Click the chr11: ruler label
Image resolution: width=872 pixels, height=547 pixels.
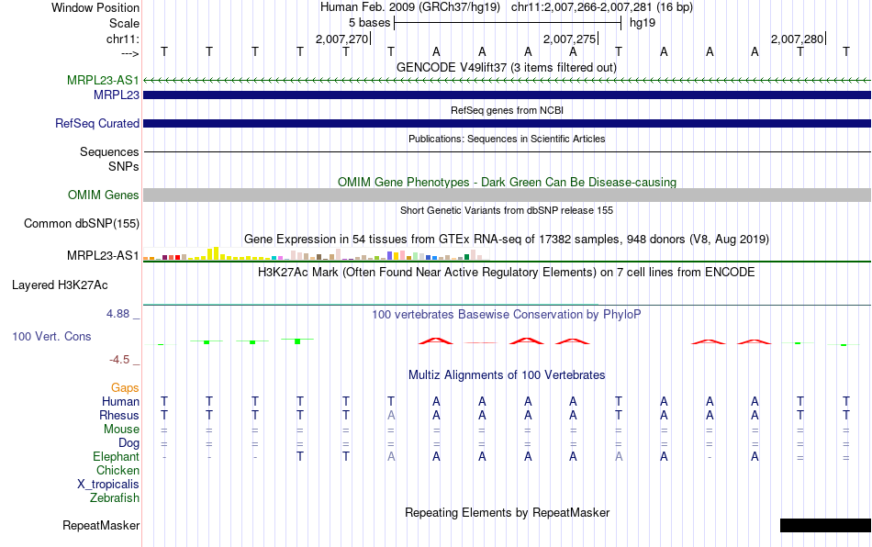tap(123, 39)
